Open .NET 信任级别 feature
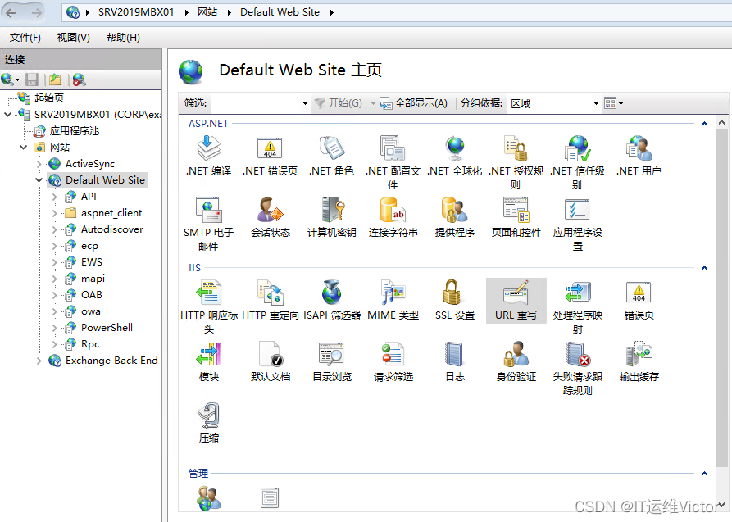The image size is (732, 522). 577,162
